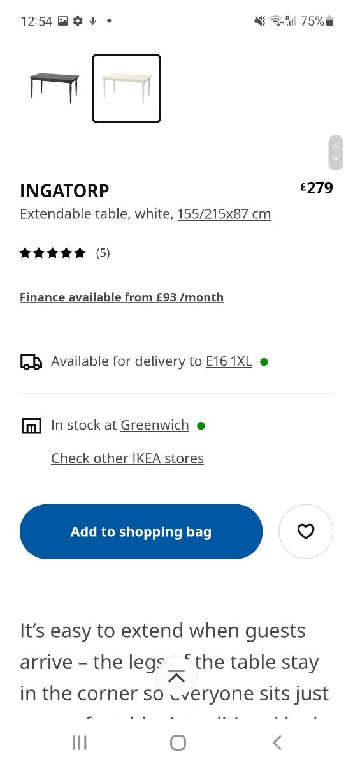Viewport: 353px width, 766px height.
Task: Open Finance available from £93 /month link
Action: [x=122, y=297]
